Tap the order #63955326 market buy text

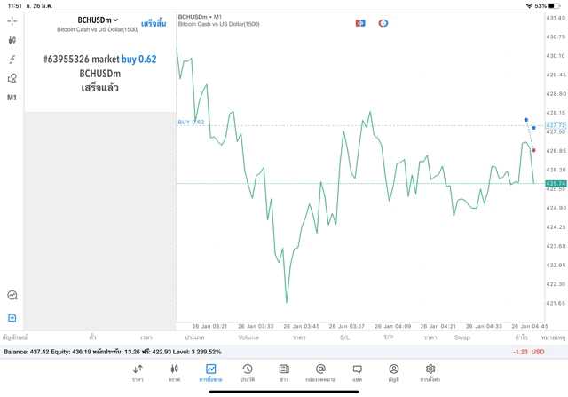[x=100, y=59]
